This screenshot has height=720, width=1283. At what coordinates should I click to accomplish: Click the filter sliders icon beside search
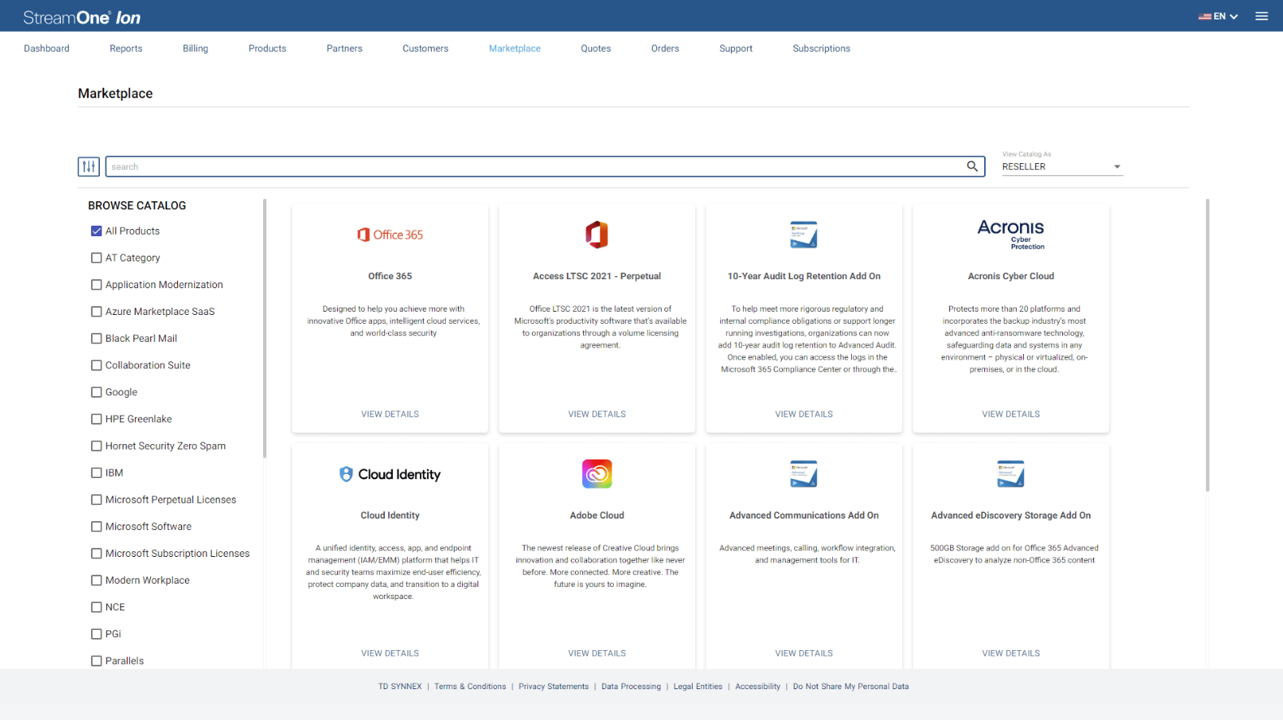(x=89, y=166)
